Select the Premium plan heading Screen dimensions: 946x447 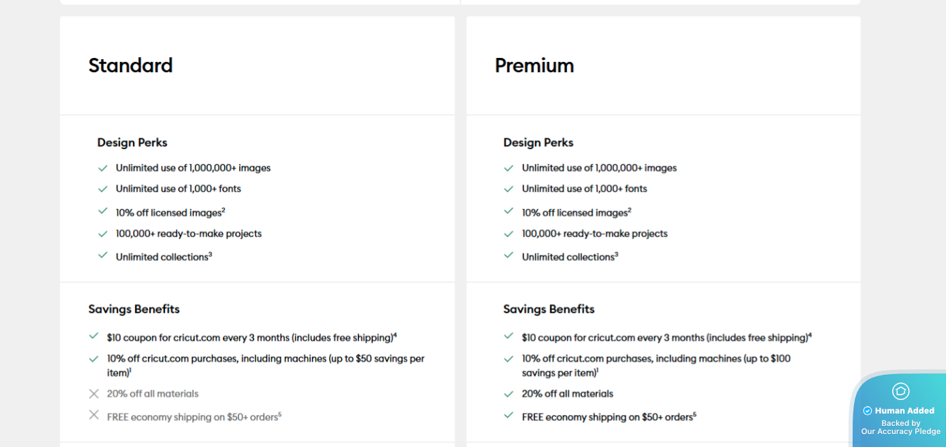(x=534, y=65)
